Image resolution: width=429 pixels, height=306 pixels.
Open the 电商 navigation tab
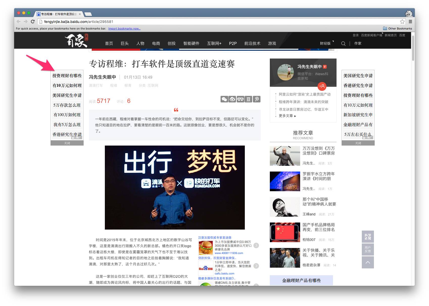156,43
